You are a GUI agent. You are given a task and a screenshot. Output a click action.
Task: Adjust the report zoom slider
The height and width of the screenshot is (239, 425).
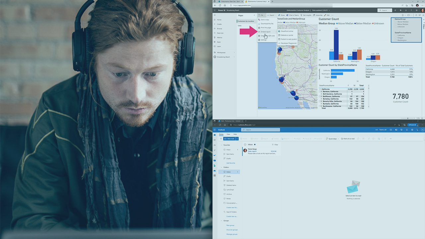pos(408,118)
